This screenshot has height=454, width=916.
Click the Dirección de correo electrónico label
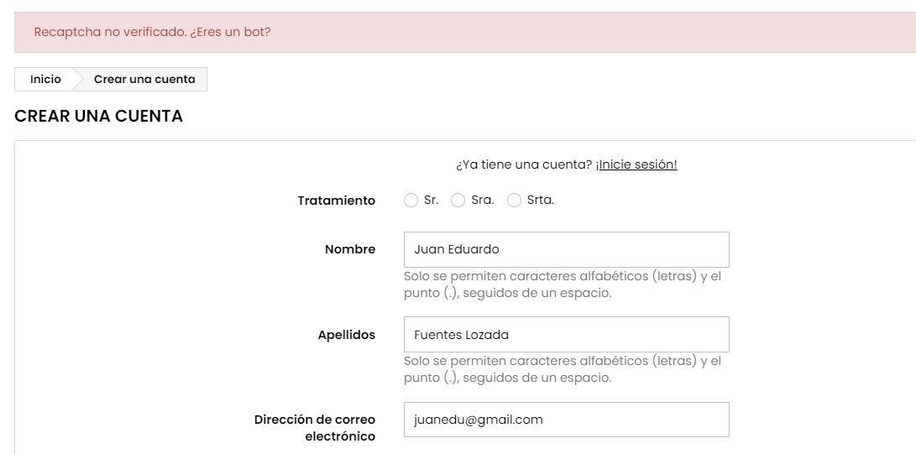315,428
